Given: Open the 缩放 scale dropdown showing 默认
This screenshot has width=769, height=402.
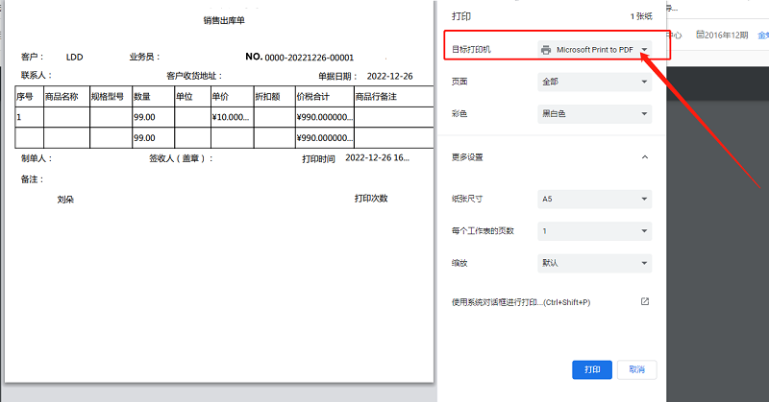Looking at the screenshot, I should [x=595, y=262].
